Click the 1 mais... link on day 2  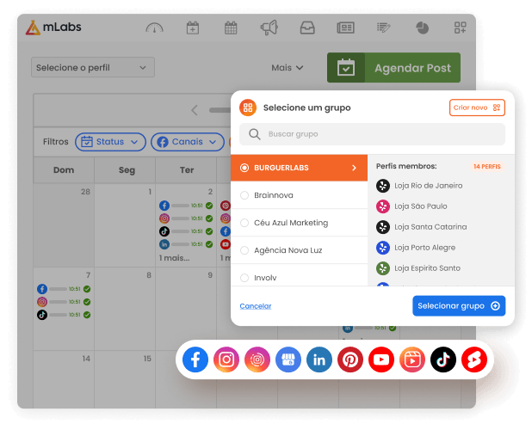pyautogui.click(x=175, y=258)
